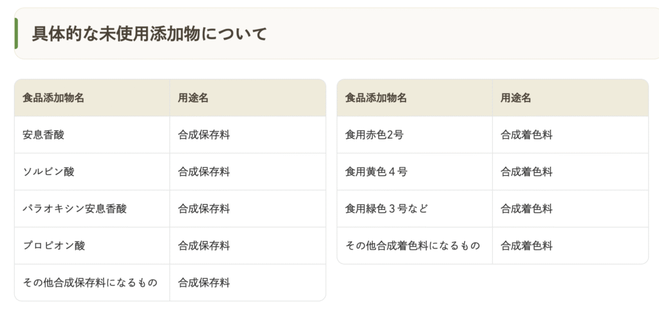This screenshot has height=316, width=659.
Task: Click 合成保存料 next to 安息香酸
Action: click(204, 135)
